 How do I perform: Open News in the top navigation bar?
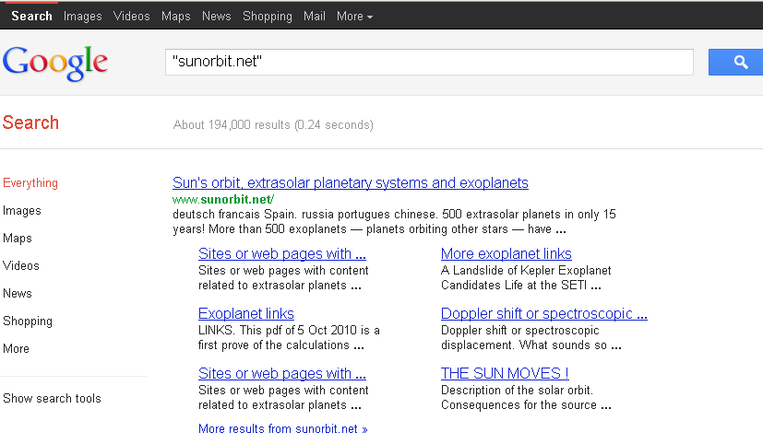point(217,16)
